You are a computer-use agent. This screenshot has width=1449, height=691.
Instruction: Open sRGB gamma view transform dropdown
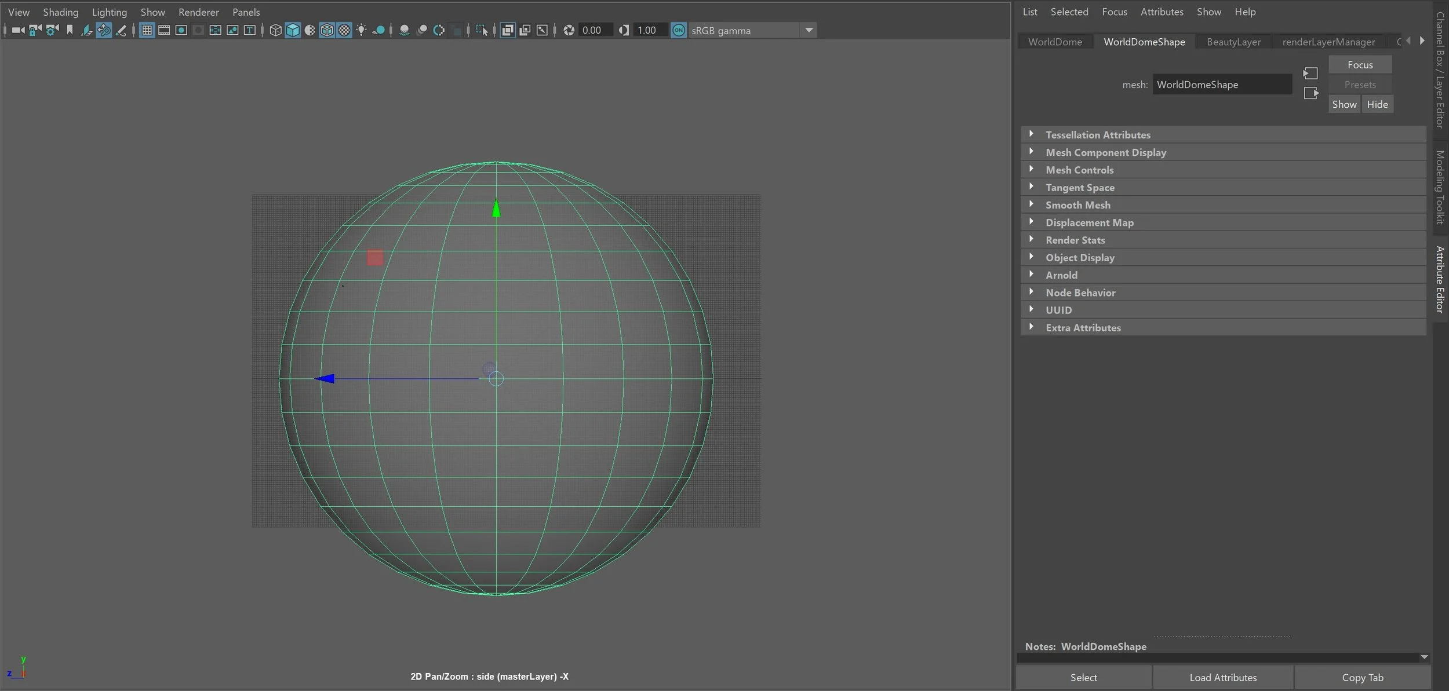click(809, 30)
